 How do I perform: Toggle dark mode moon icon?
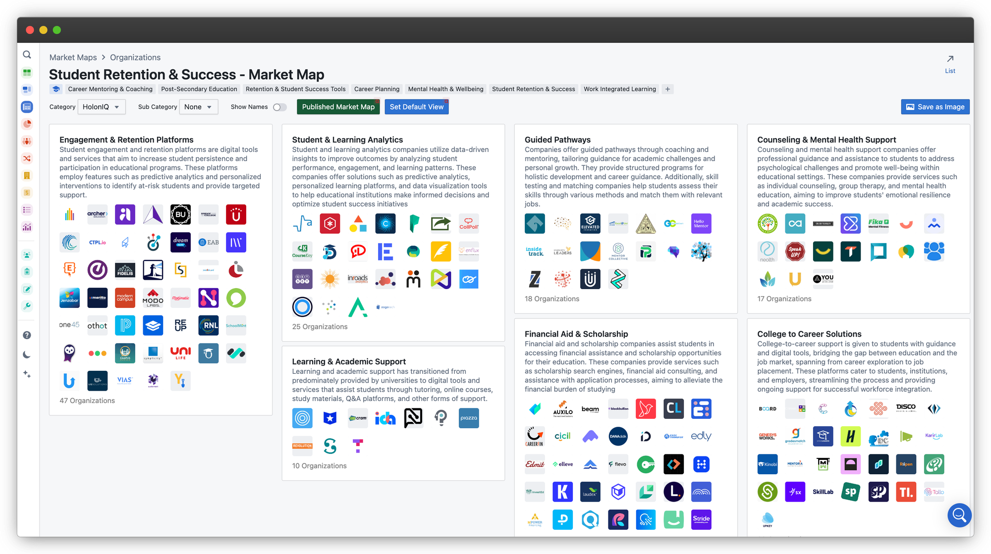click(x=27, y=354)
